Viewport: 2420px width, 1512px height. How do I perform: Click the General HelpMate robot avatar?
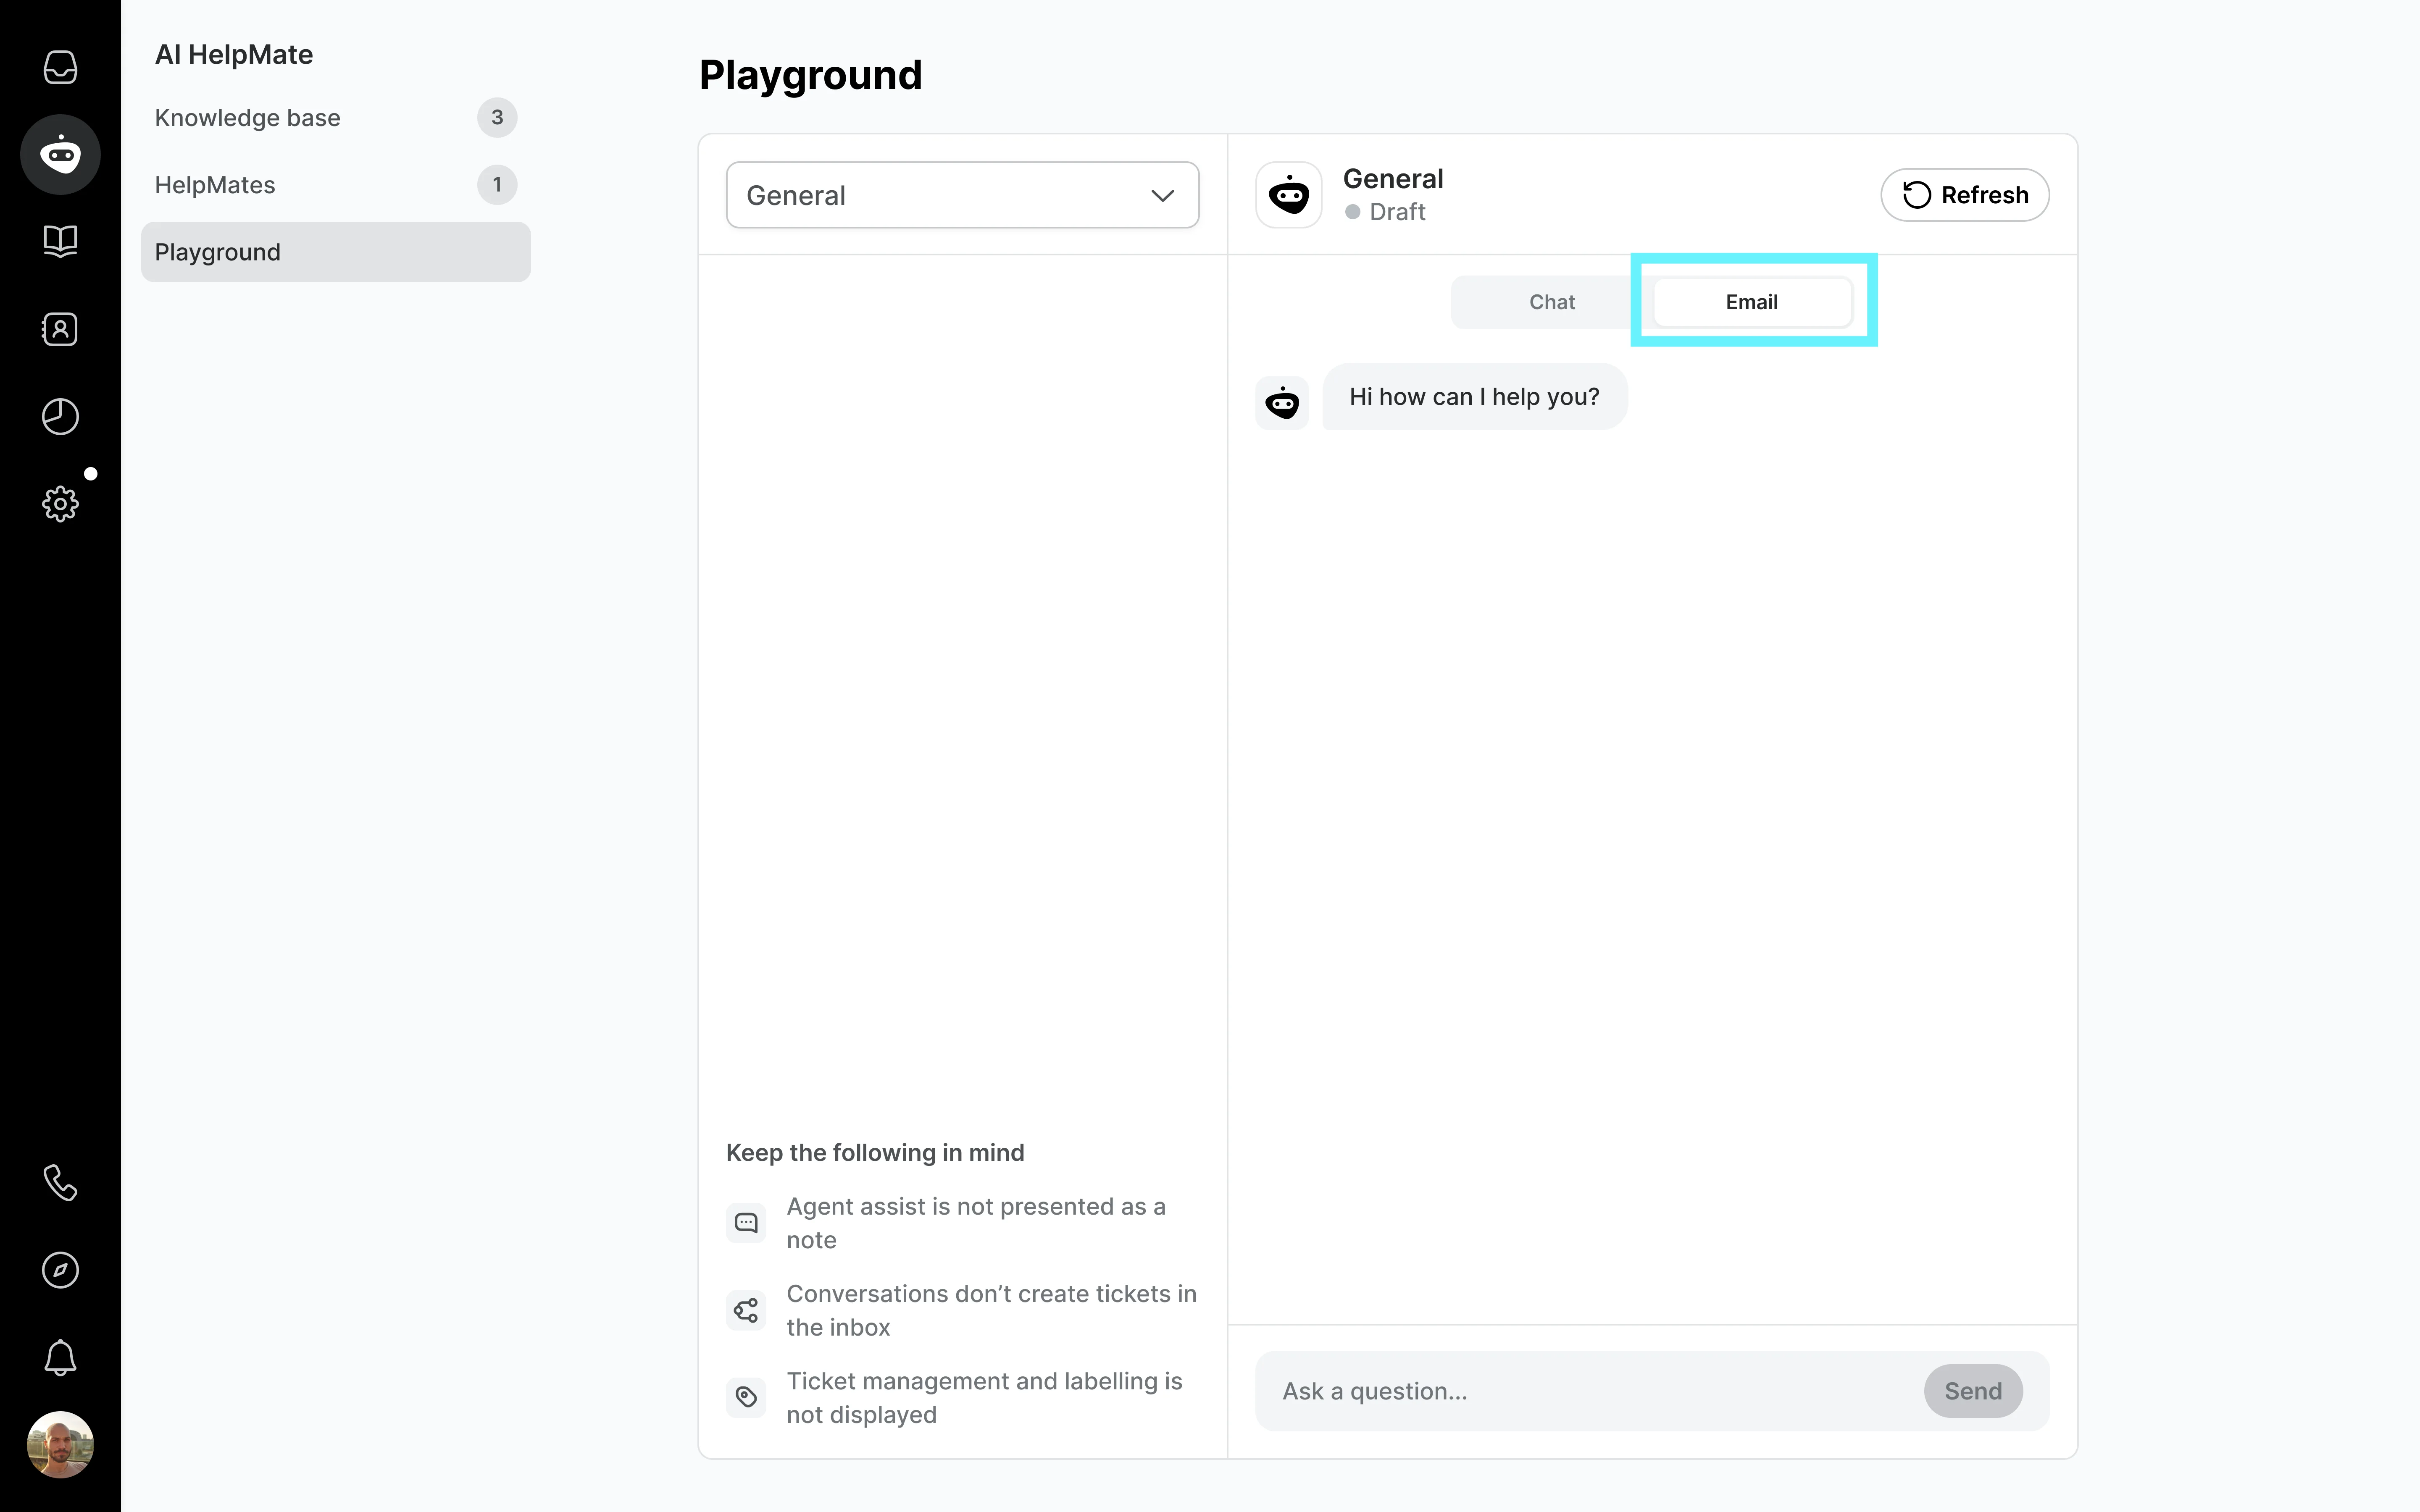click(x=1289, y=194)
